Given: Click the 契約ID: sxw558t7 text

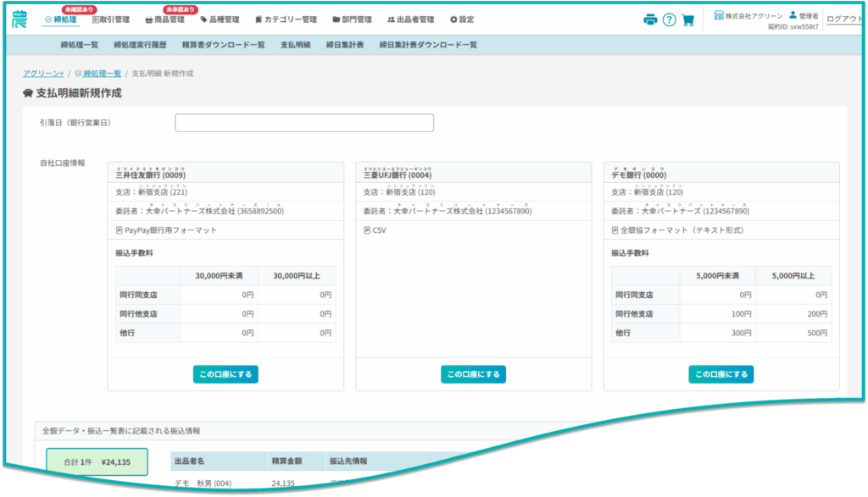Looking at the screenshot, I should [x=793, y=26].
